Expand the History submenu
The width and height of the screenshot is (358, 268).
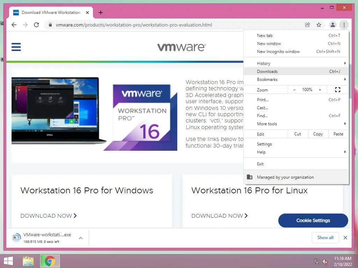tap(296, 64)
